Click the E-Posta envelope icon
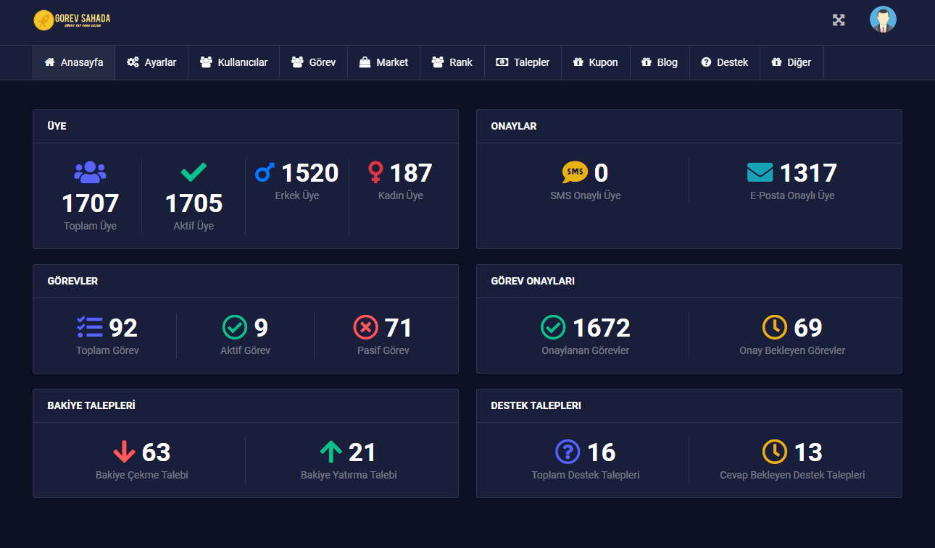Screen dimensions: 935x548 (x=760, y=172)
